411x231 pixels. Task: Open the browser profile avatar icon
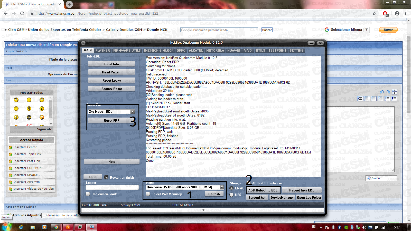[x=397, y=13]
